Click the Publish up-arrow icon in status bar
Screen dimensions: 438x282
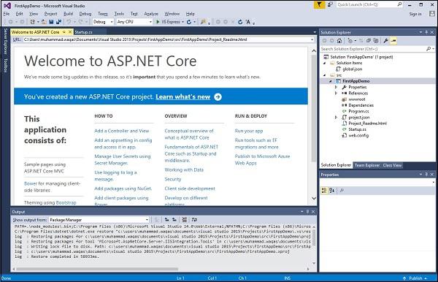(x=404, y=278)
